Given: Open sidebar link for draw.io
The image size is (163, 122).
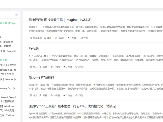Looking at the screenshot, I should (x=8, y=79).
